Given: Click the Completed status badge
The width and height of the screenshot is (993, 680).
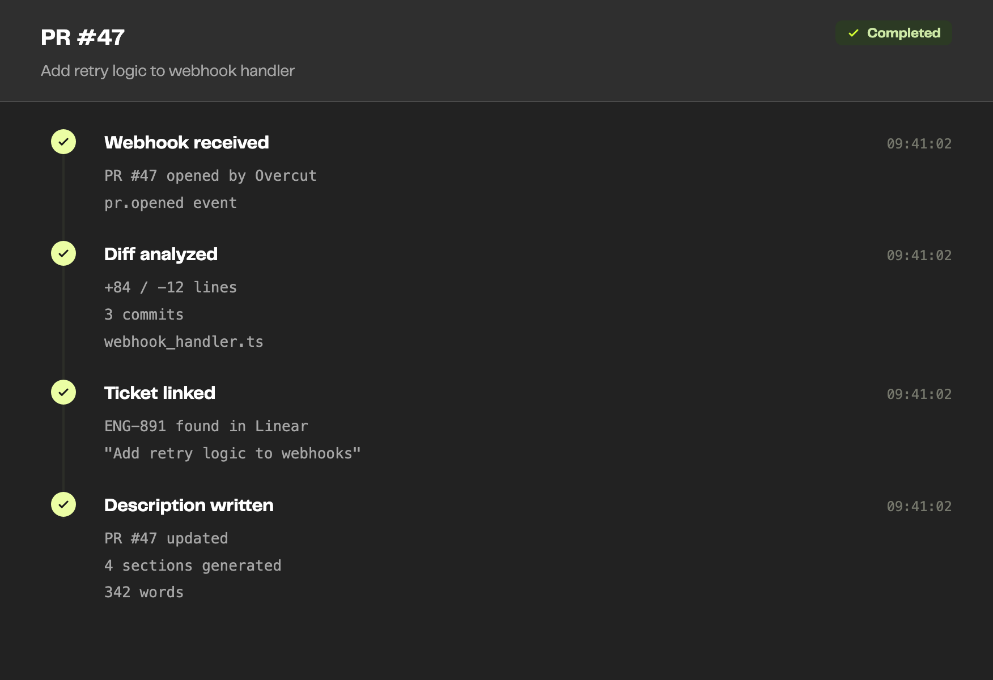Looking at the screenshot, I should pyautogui.click(x=894, y=33).
